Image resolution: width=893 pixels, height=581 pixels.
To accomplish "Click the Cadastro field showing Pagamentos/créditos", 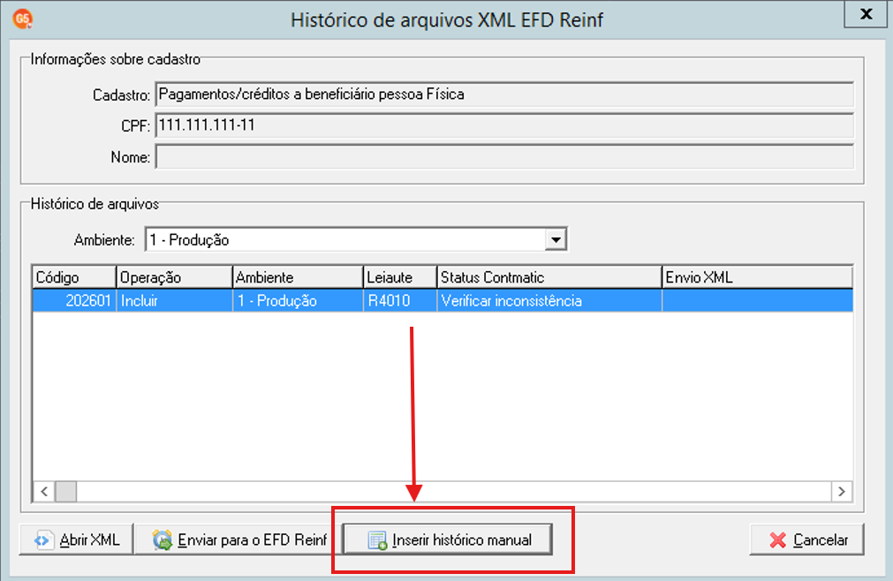I will [504, 94].
